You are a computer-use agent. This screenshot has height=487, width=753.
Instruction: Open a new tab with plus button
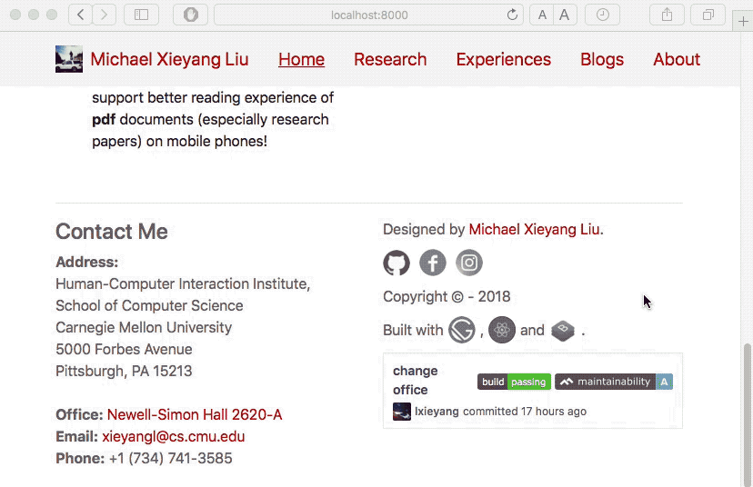pos(743,21)
